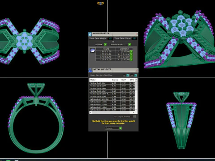Screen dimensions: 215x161
Task: Click green arrow for 1.70 x 1.70 gem row
Action: 131,54
